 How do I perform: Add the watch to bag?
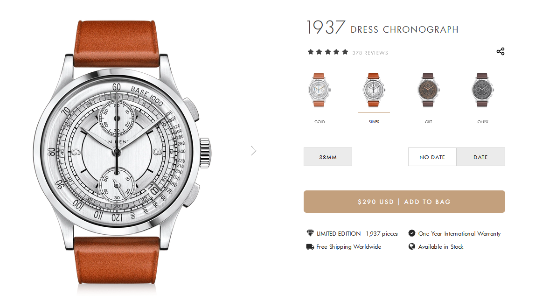[x=404, y=202]
